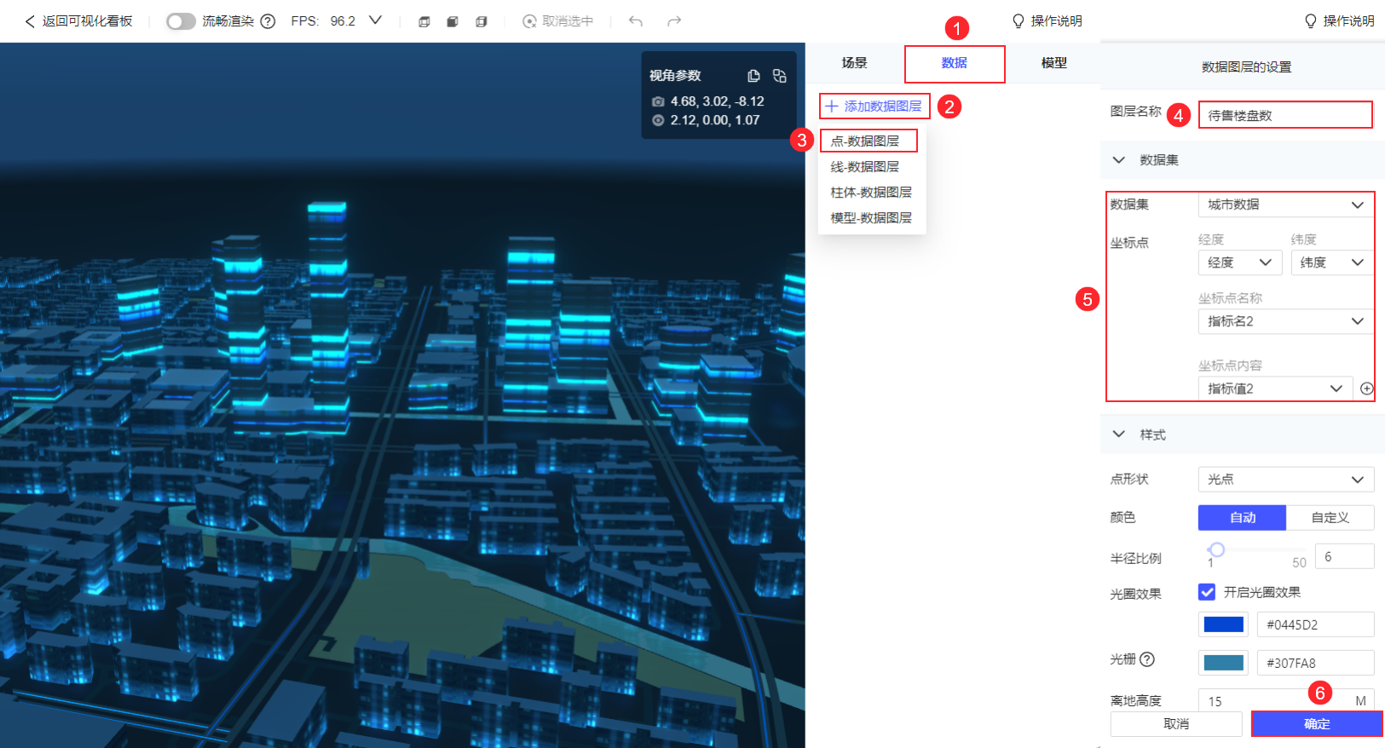The height and width of the screenshot is (748, 1385).
Task: Open the left 操作说明 lightbulb help
Action: tap(1047, 21)
